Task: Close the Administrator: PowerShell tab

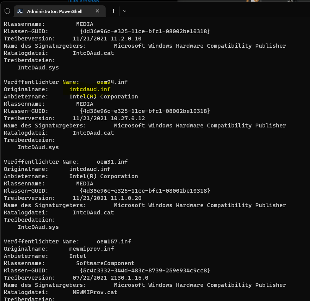Action: click(98, 11)
